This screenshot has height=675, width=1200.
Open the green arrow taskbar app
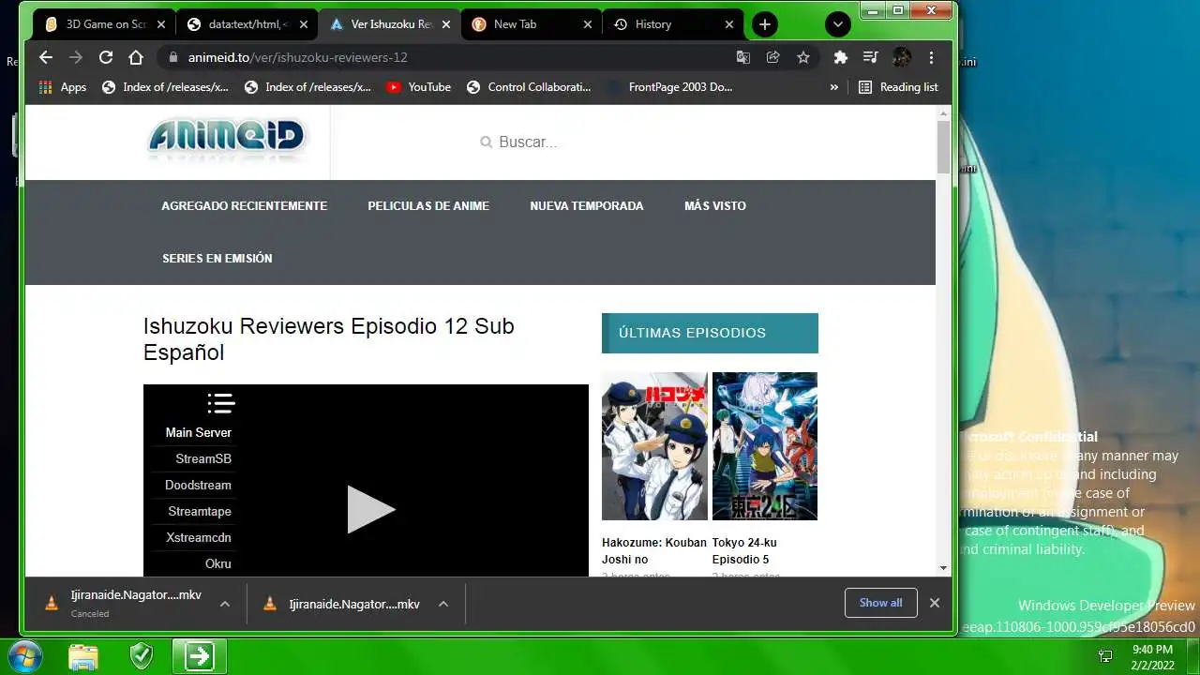[x=199, y=656]
